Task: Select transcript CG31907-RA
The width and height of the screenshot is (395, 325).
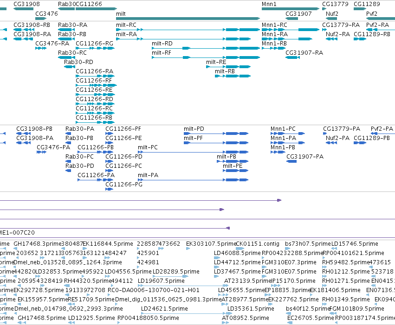Action: coord(292,57)
